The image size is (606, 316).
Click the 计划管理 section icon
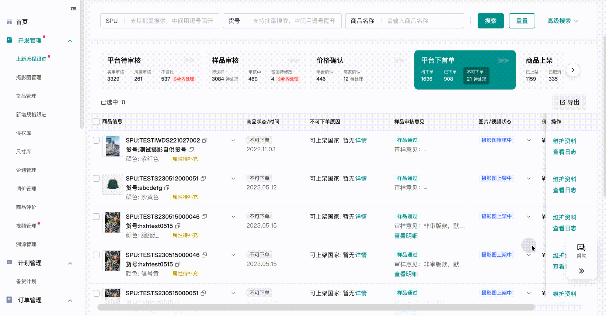(9, 263)
